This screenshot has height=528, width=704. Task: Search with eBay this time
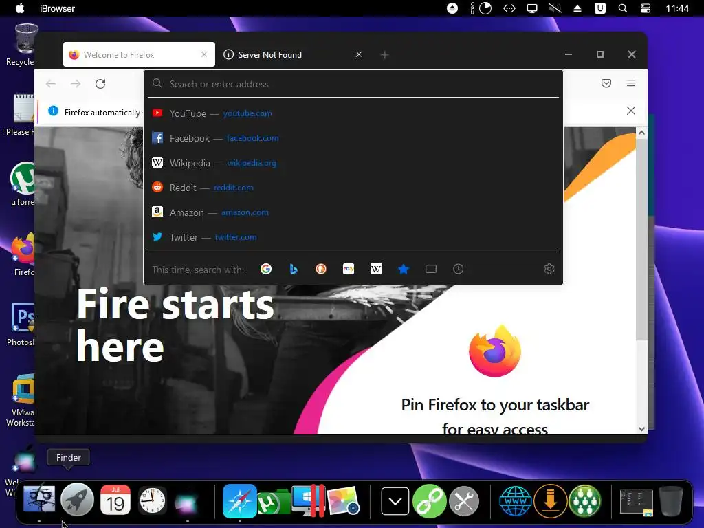pyautogui.click(x=349, y=269)
